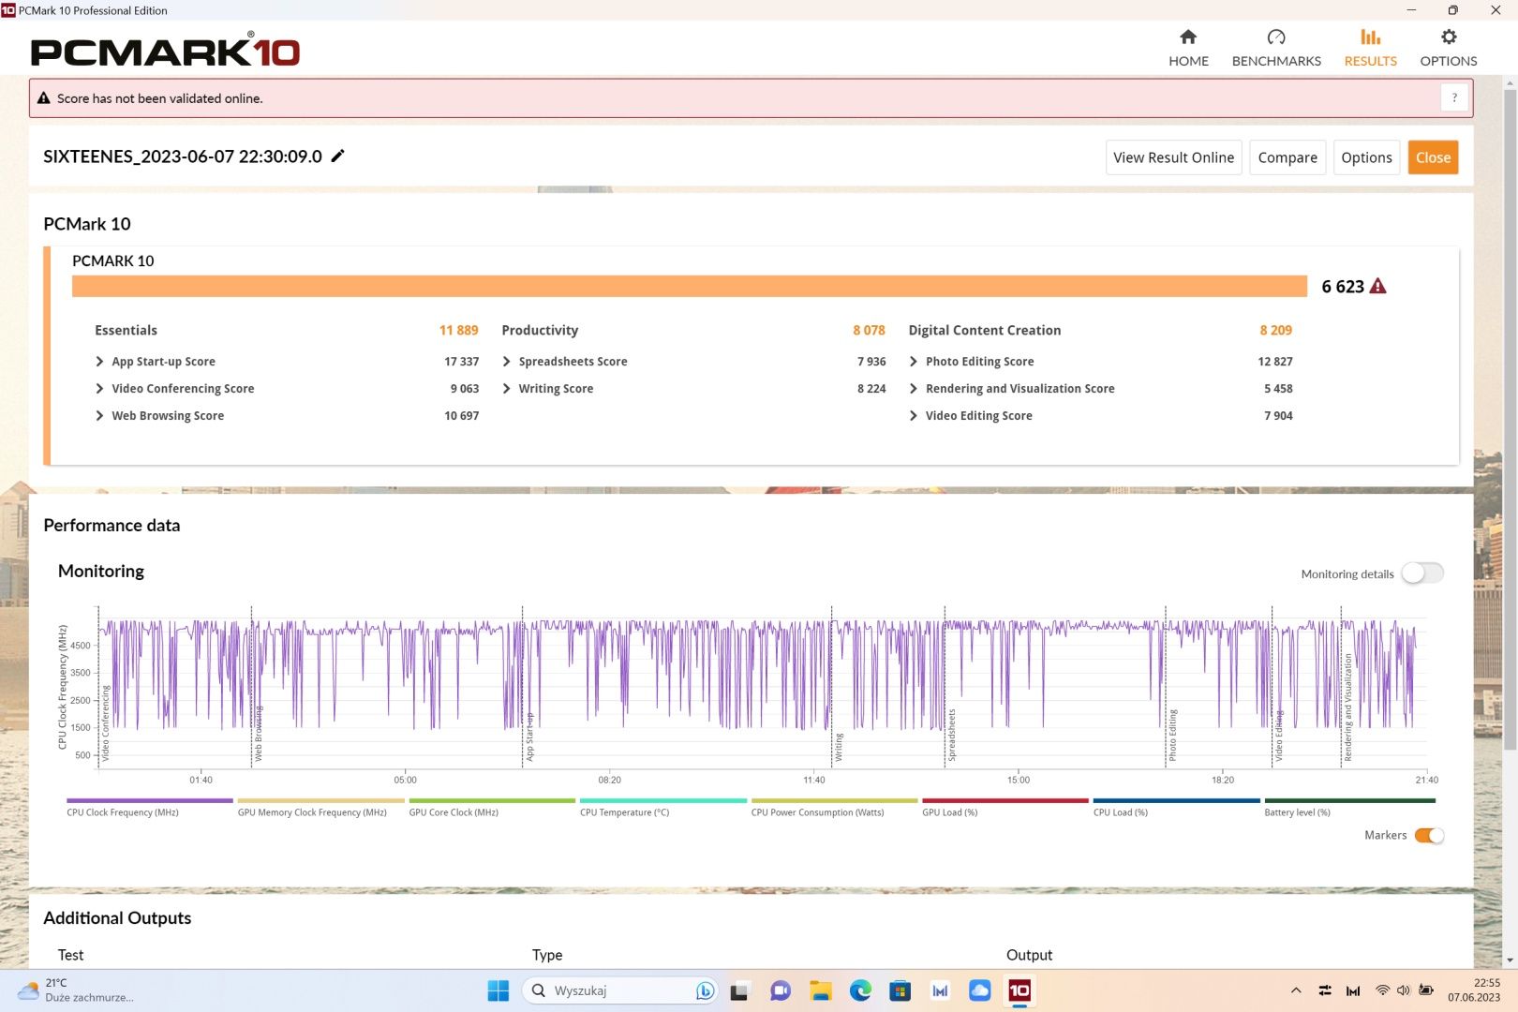Edit result name with pencil icon
The height and width of the screenshot is (1012, 1518).
point(338,156)
